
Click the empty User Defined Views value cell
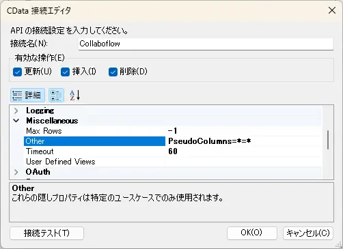pos(243,162)
